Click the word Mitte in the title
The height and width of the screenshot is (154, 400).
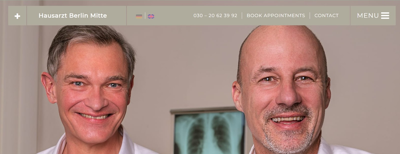[x=98, y=16]
